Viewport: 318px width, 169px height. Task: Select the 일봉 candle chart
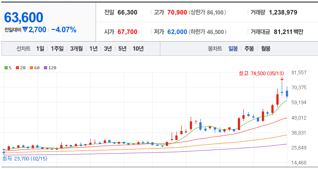pyautogui.click(x=233, y=48)
